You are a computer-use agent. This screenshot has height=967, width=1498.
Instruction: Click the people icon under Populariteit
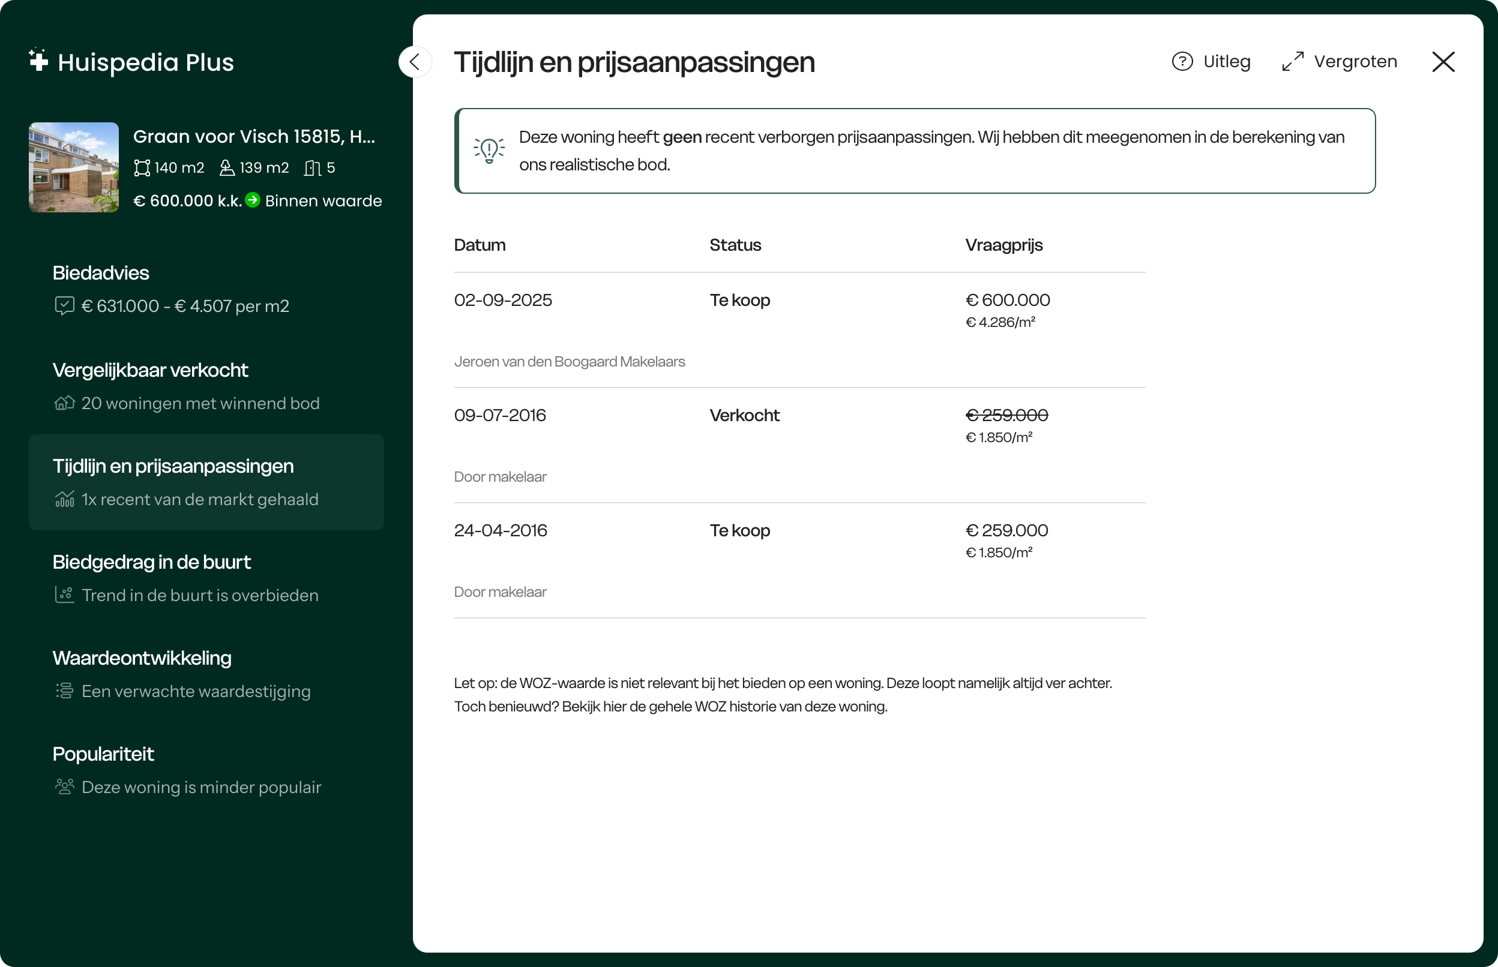click(64, 787)
